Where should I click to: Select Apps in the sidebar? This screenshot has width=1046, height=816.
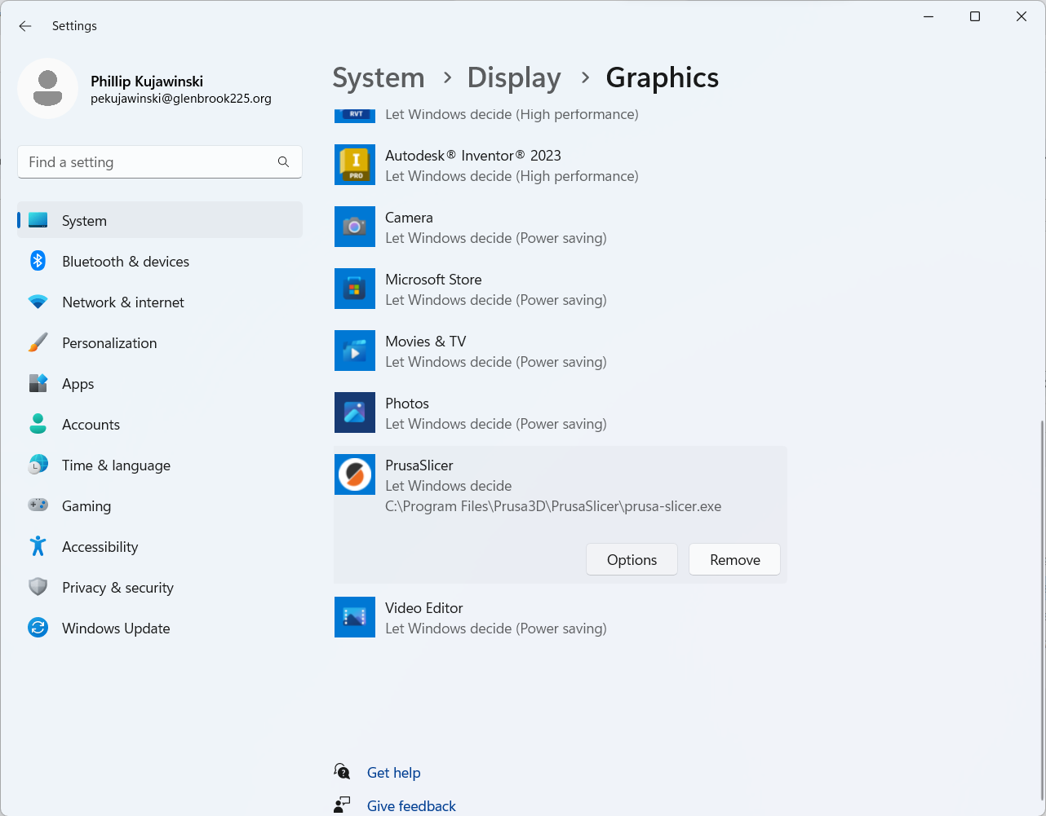160,383
